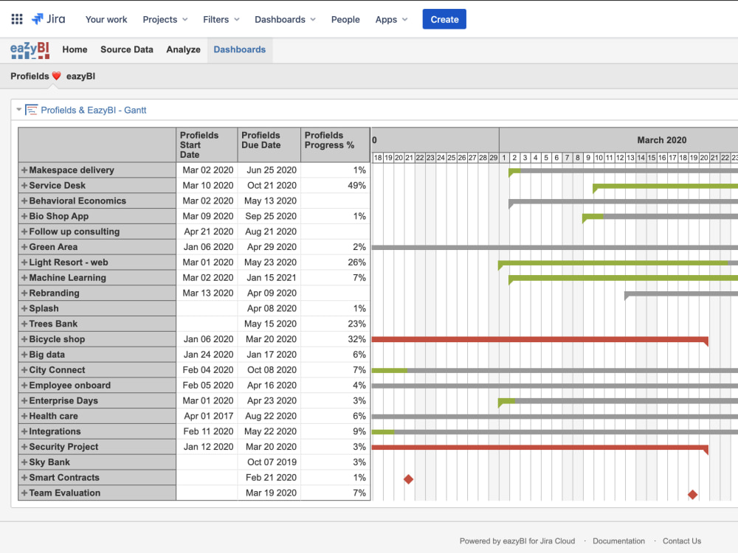Open the Contact Us link
The image size is (738, 553).
[681, 540]
